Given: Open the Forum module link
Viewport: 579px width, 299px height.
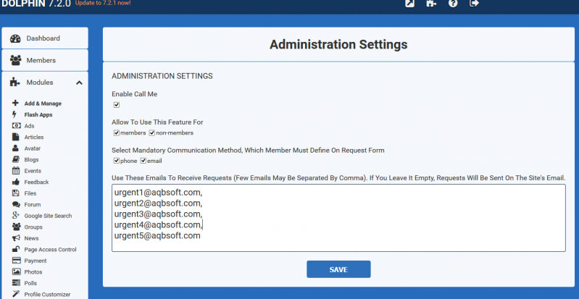Looking at the screenshot, I should [x=33, y=204].
